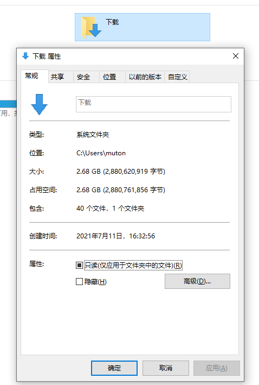Click the 应用(A) button
The image size is (259, 385).
point(217,368)
